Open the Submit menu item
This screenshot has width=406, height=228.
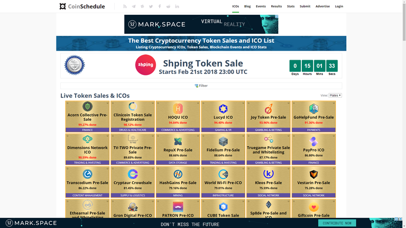[x=304, y=6]
